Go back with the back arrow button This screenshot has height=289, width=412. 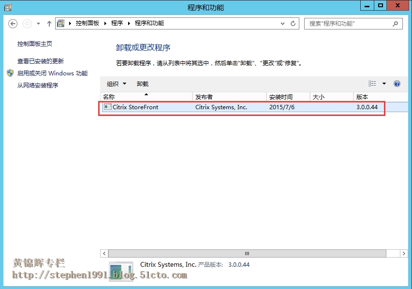click(13, 24)
